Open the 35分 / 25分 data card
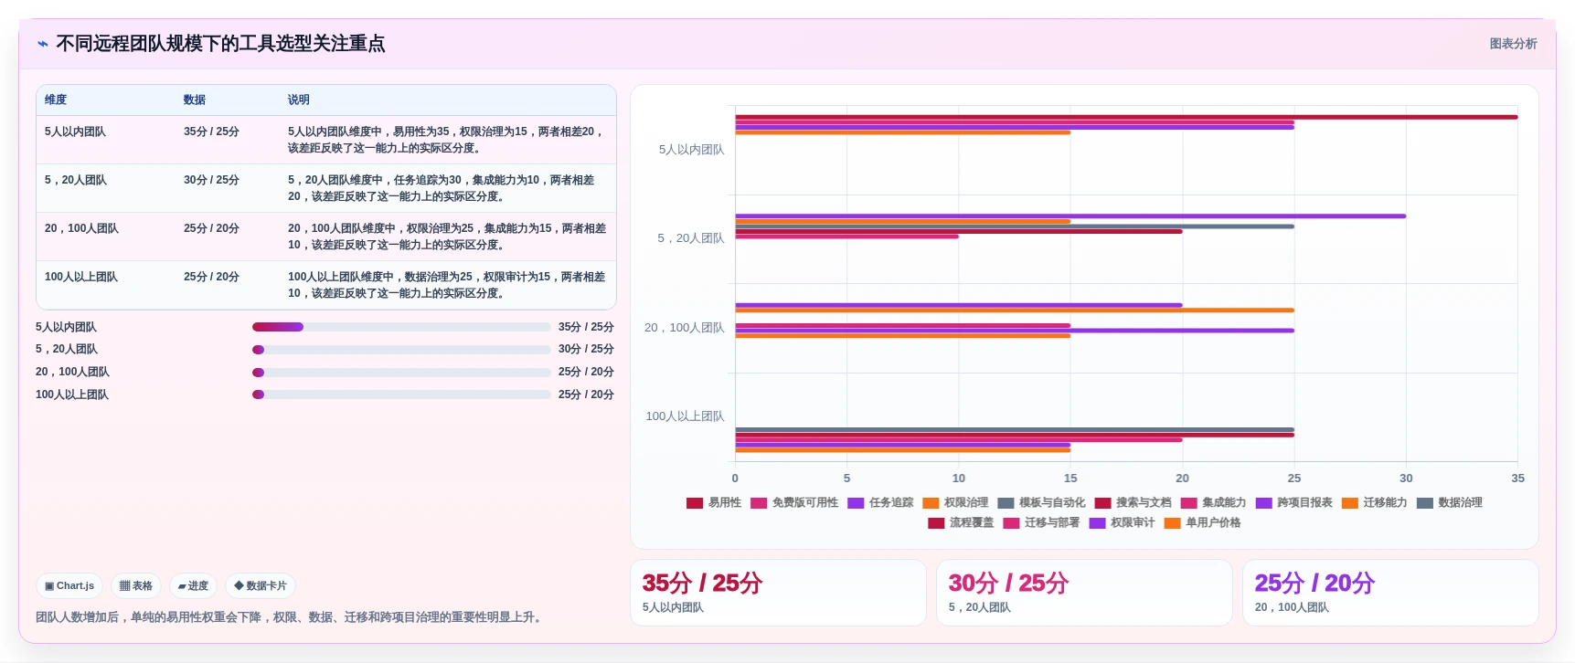Screen dimensions: 1575x663 click(x=778, y=593)
